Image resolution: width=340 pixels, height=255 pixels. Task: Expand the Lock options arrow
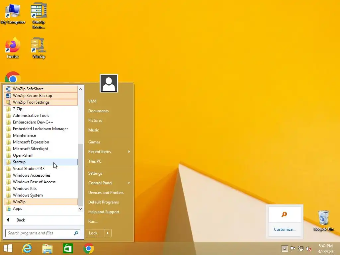[108, 233]
